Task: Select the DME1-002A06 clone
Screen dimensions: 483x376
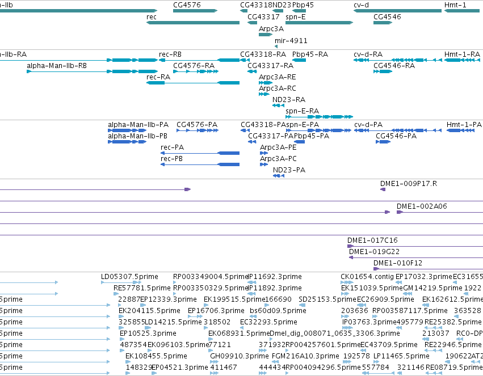Action: click(439, 212)
